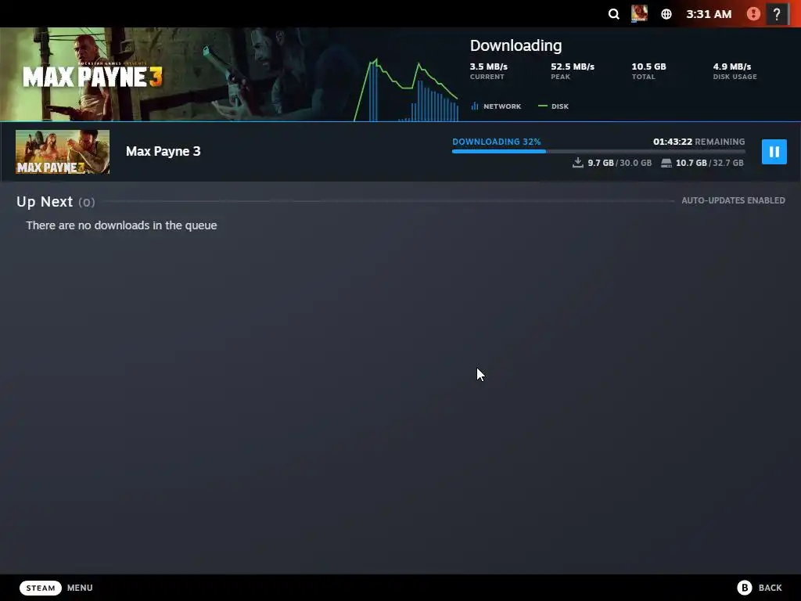Image resolution: width=801 pixels, height=601 pixels.
Task: Open the question mark help icon
Action: [x=777, y=14]
